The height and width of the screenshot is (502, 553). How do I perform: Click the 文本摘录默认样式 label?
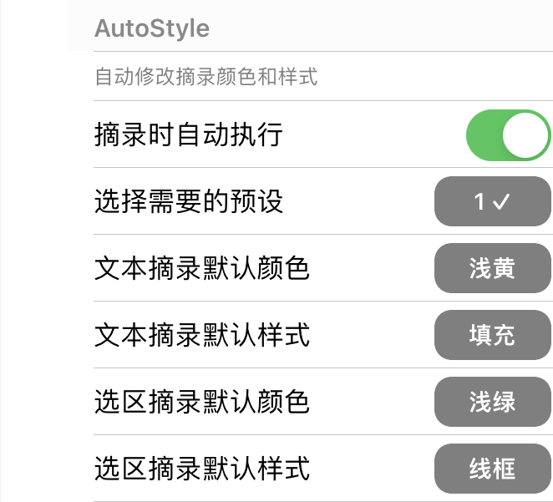click(x=202, y=335)
